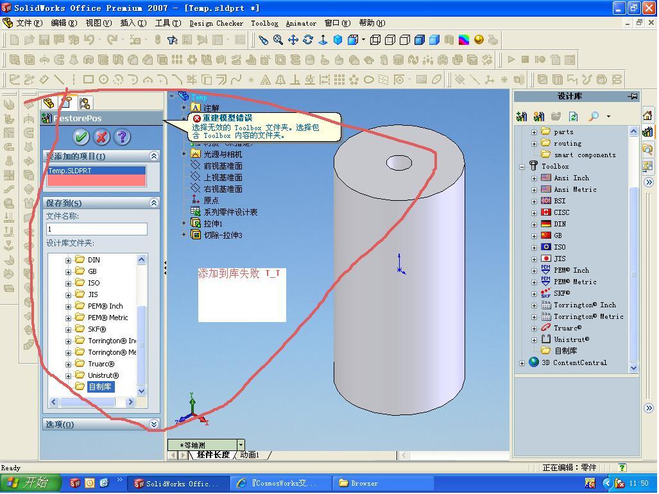Open the 工具(T) menu

(x=168, y=23)
